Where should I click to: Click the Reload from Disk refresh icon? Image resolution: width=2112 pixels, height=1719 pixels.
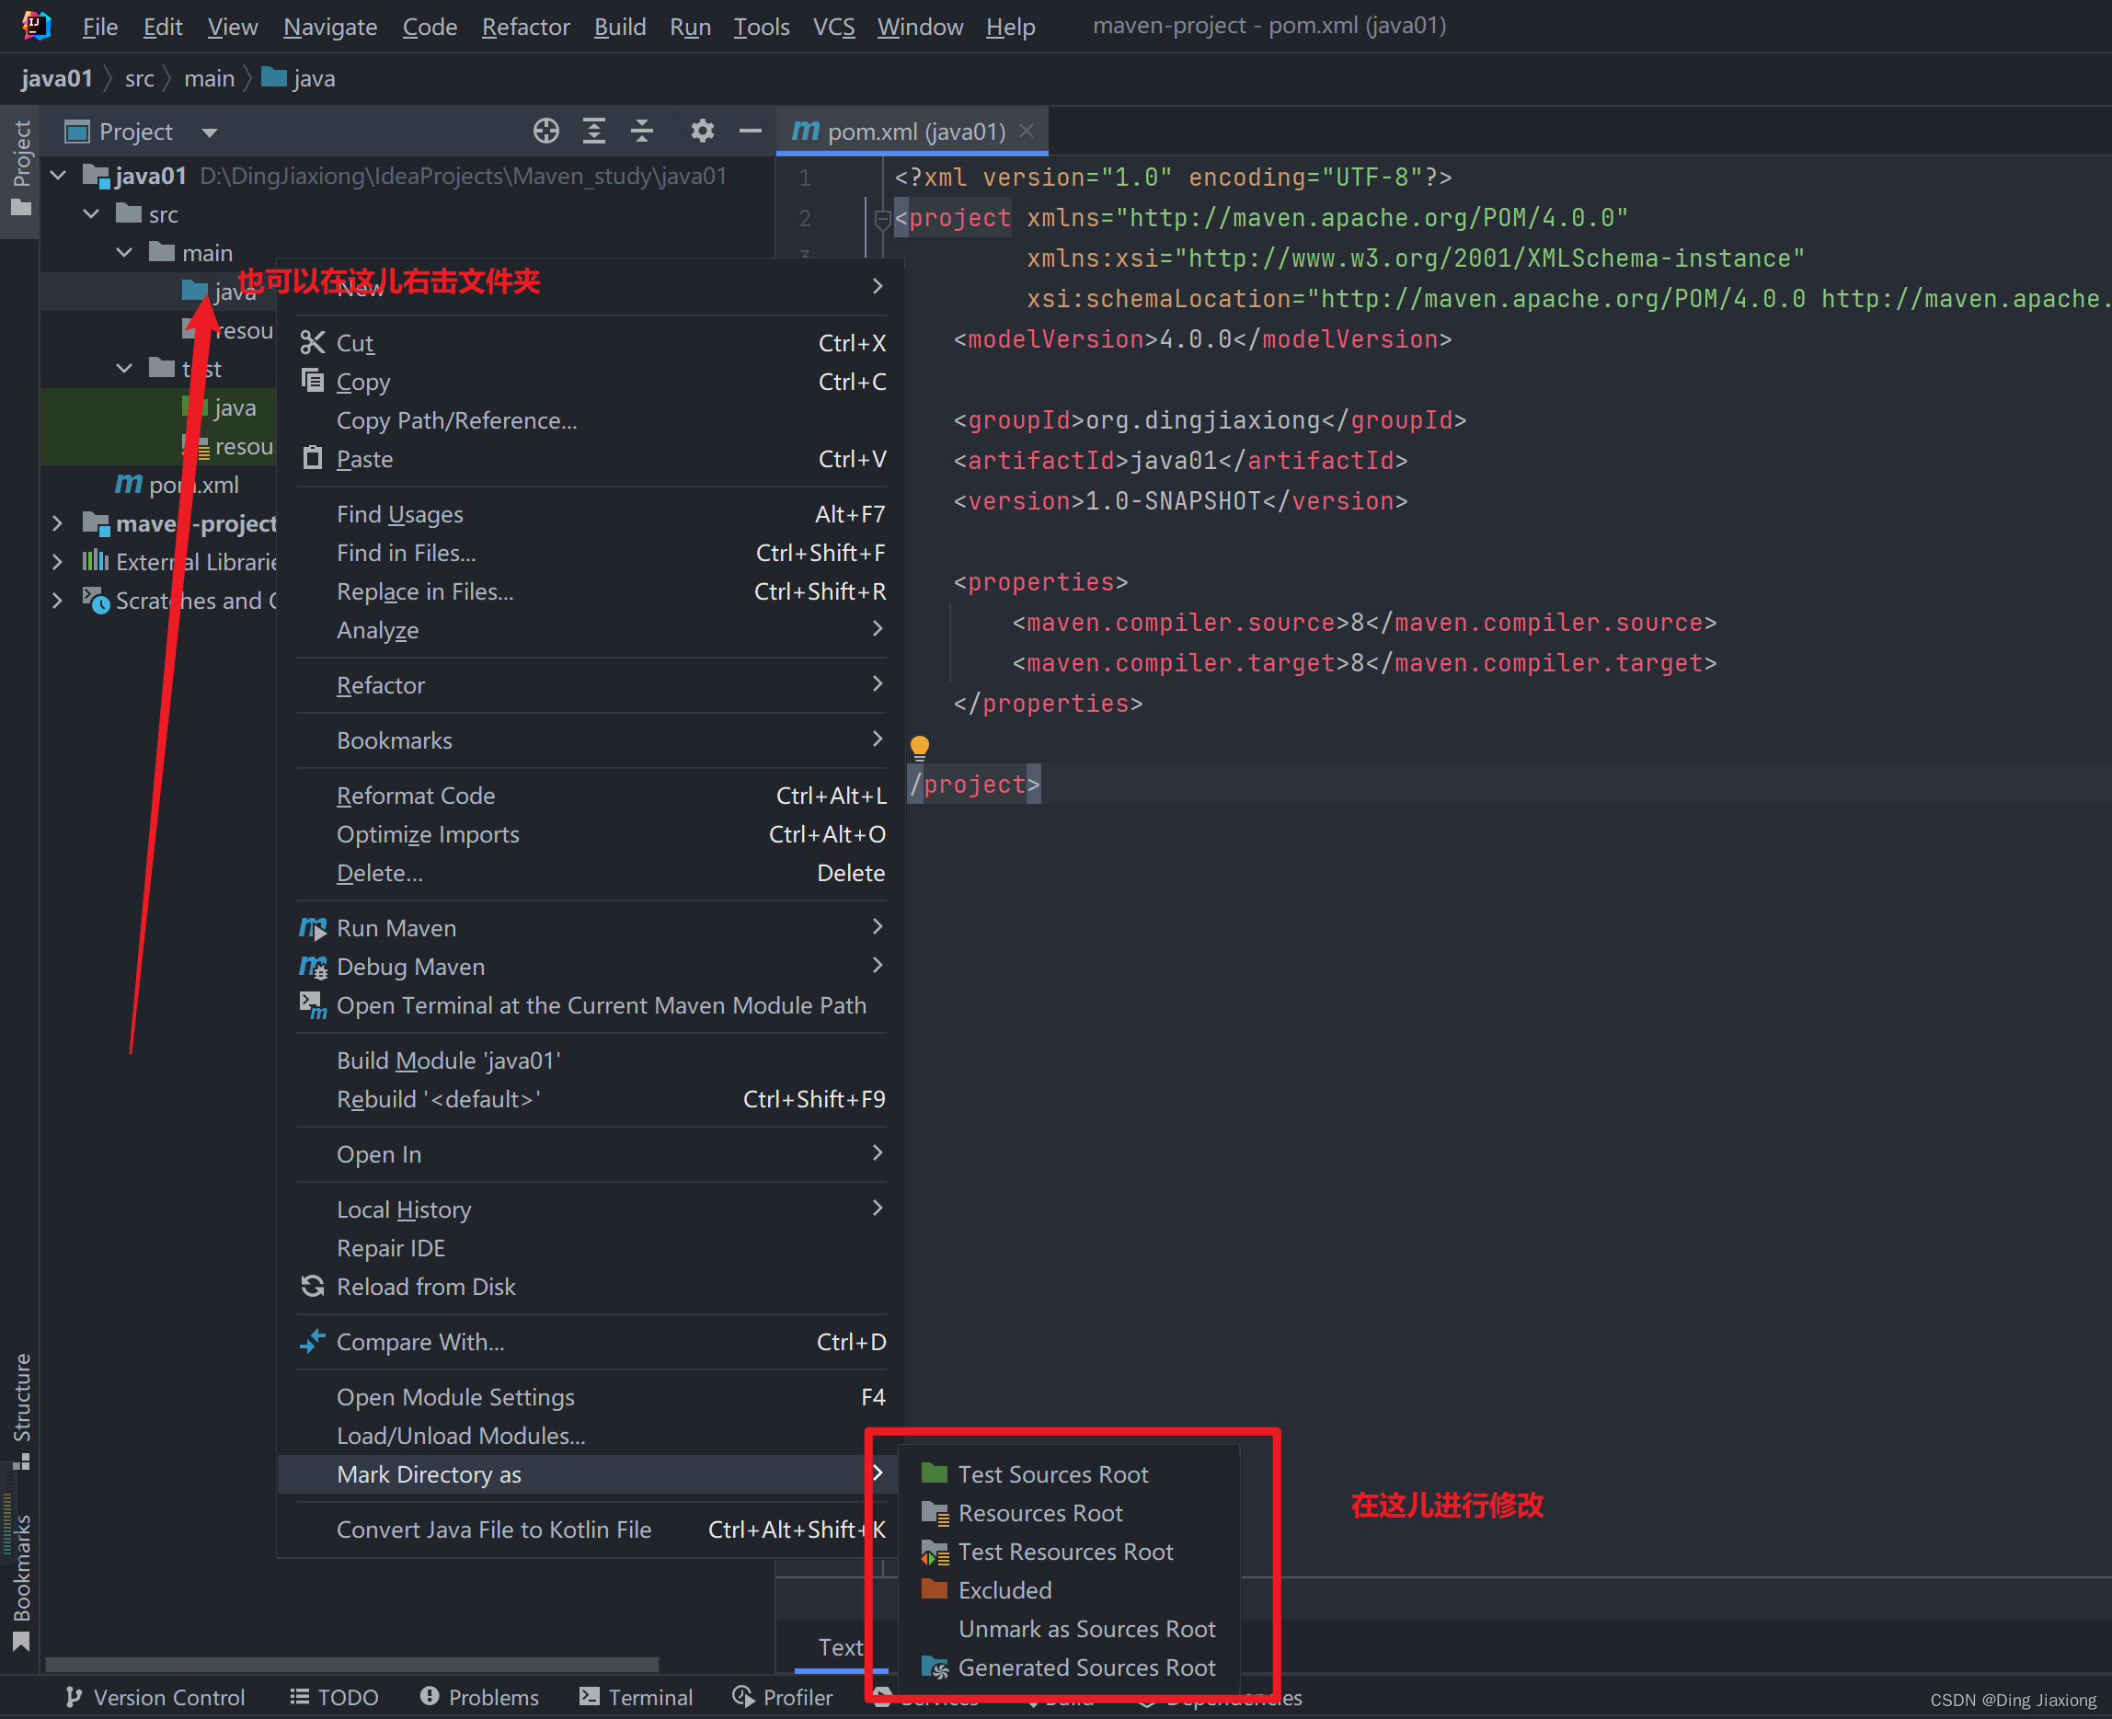tap(312, 1287)
